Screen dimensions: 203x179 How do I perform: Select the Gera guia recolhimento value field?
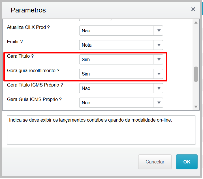click(116, 74)
